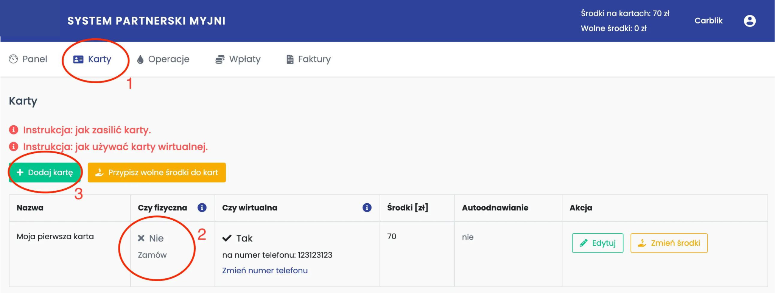Click the Operacje water drop icon
Viewport: 775px width, 293px height.
pyautogui.click(x=140, y=59)
